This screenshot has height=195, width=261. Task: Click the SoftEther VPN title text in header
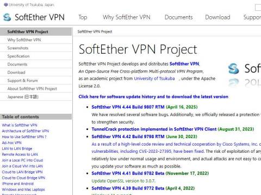point(40,17)
